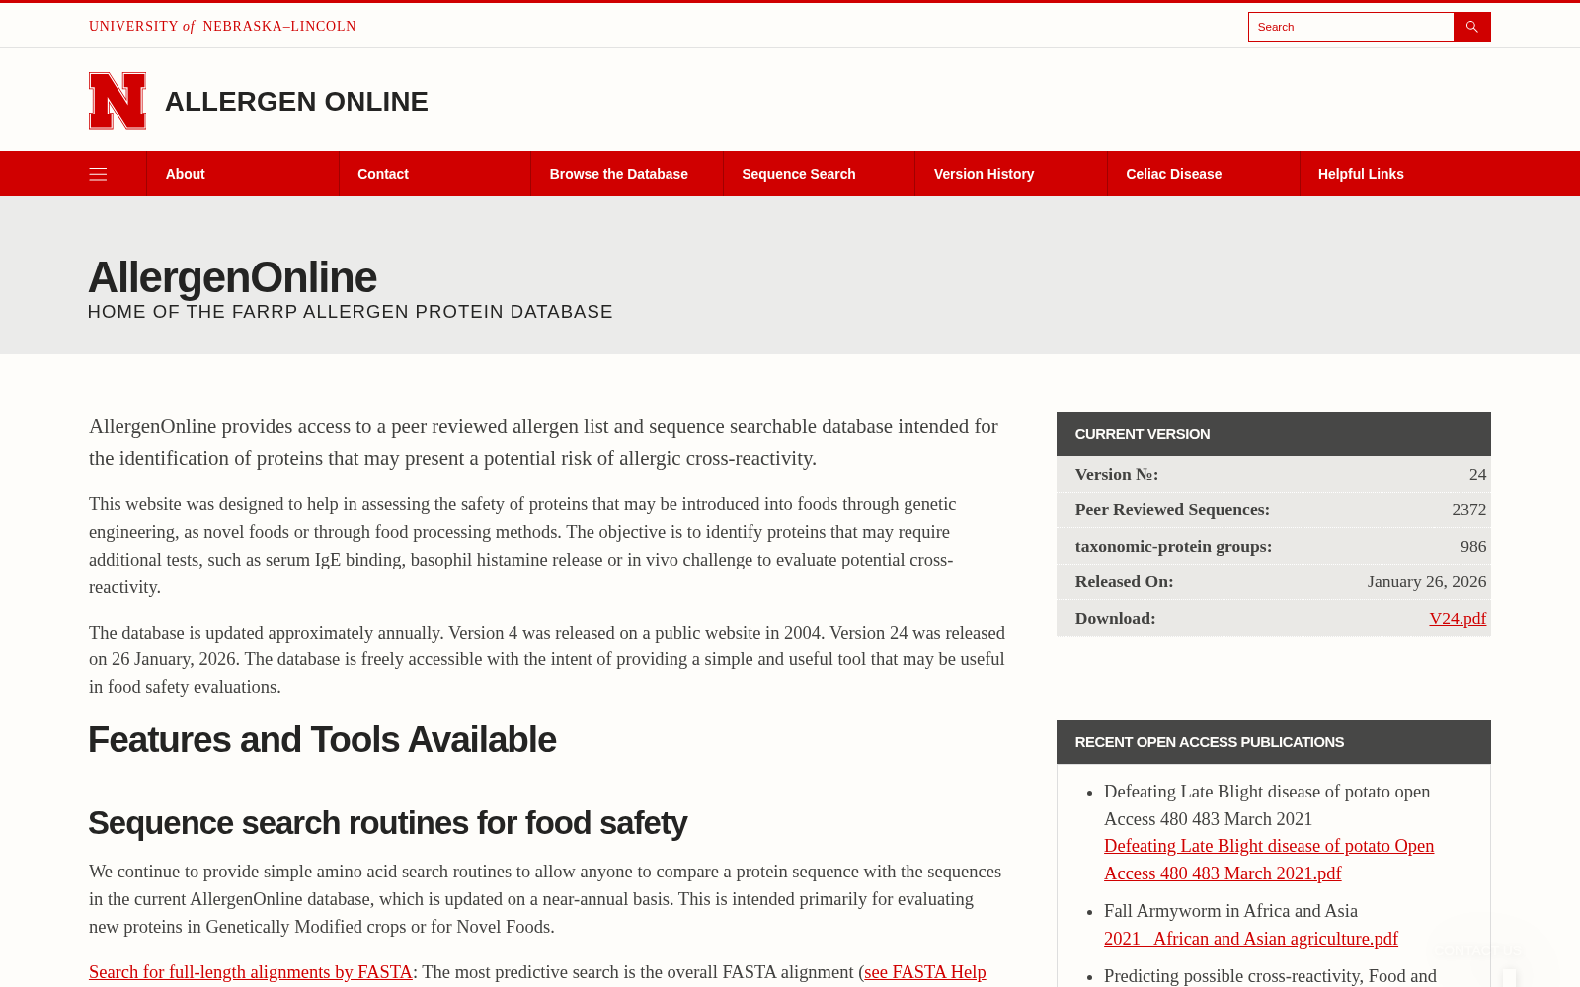Click the taxonomic-protein groups value 986
This screenshot has width=1580, height=987.
(x=1473, y=547)
